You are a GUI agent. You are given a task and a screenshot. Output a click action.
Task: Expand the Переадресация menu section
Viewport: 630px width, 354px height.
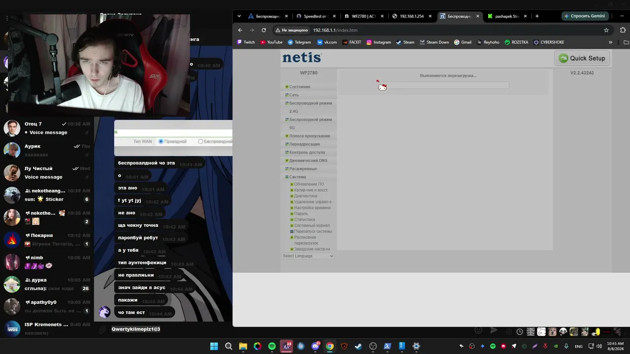coord(304,144)
